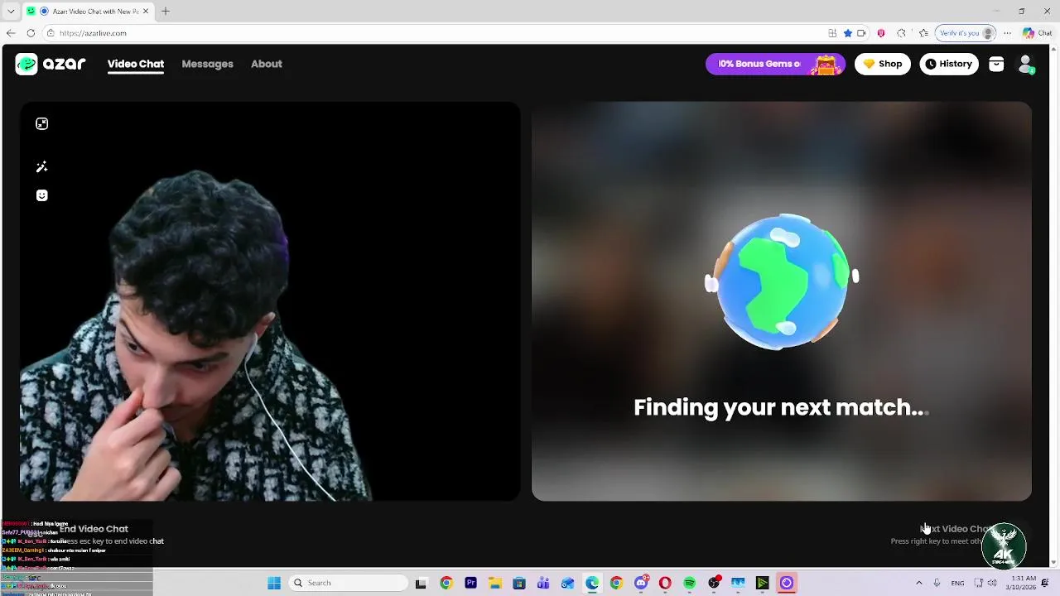Click the spinning globe matching animation
Viewport: 1060px width, 596px height.
click(782, 281)
